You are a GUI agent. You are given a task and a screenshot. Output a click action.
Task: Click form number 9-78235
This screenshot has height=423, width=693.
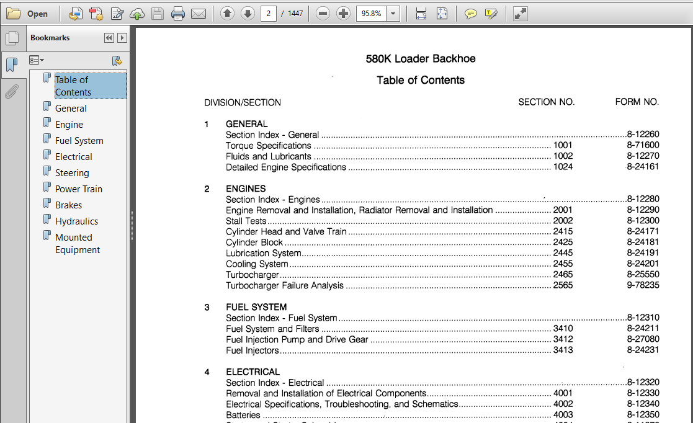tap(643, 285)
